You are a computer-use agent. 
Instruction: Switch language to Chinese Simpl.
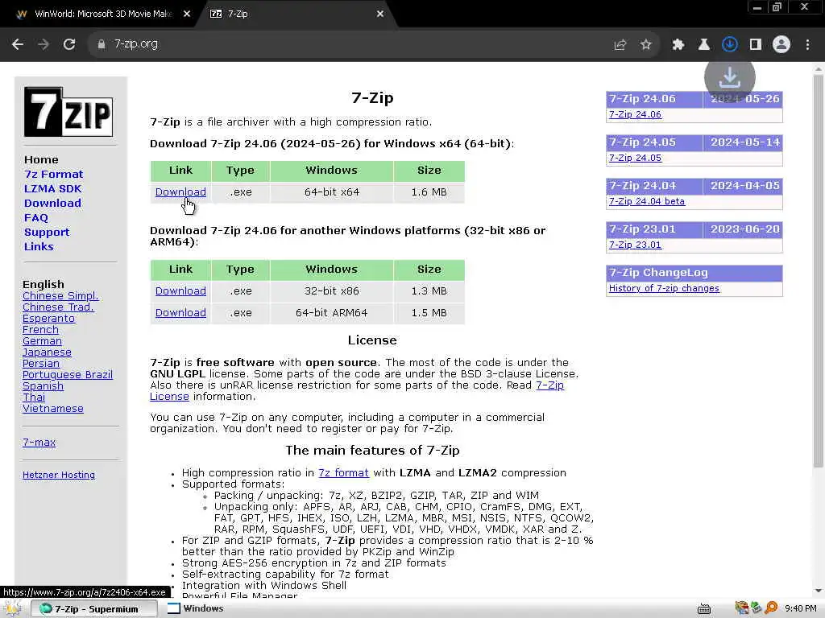60,296
